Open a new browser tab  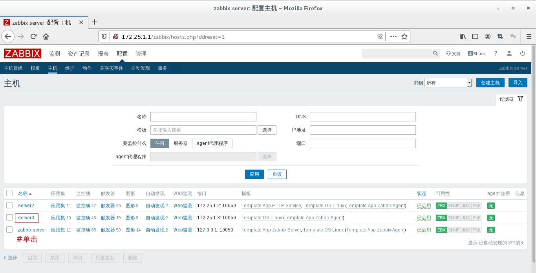94,22
